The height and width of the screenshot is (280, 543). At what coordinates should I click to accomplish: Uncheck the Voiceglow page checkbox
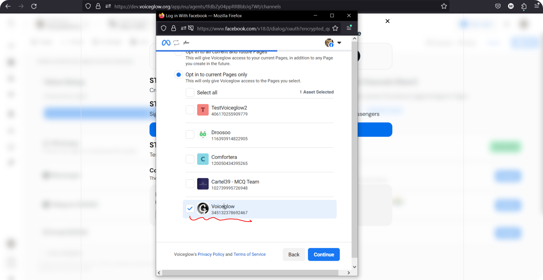(190, 208)
